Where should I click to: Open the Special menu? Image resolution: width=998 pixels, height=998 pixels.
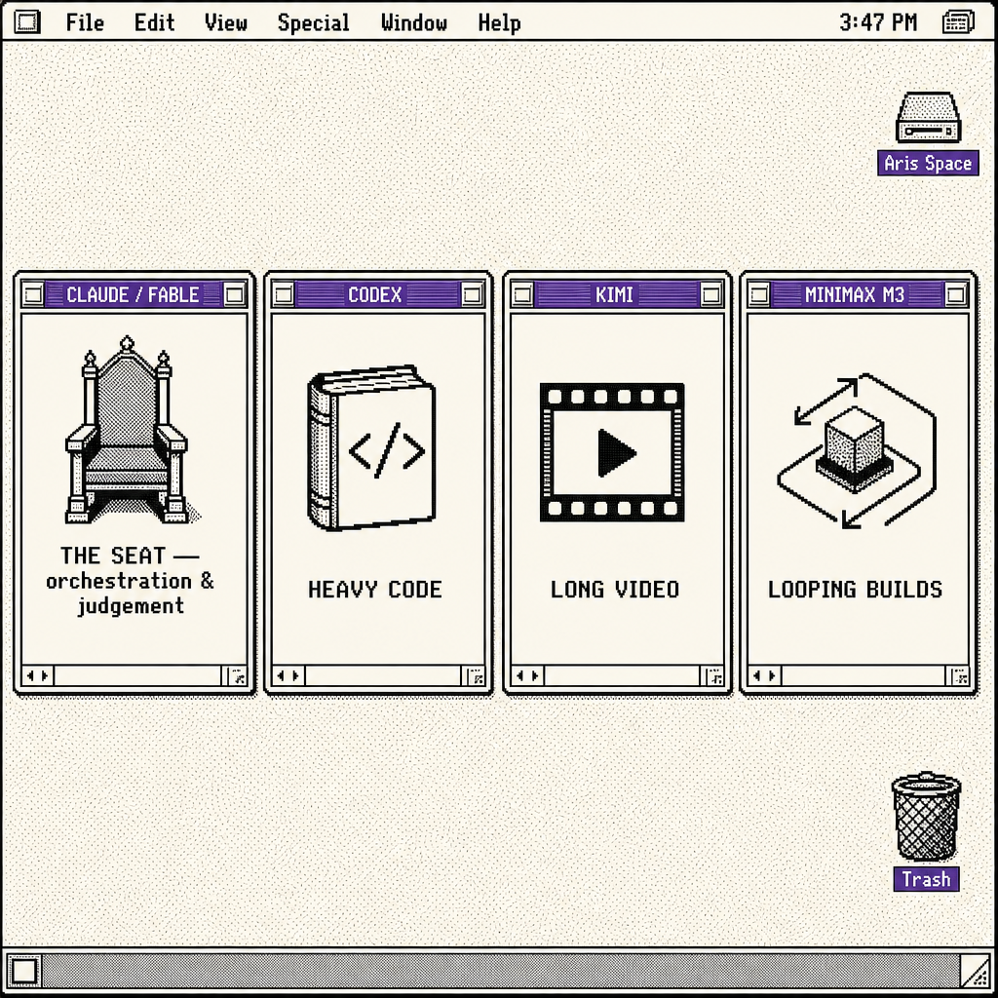click(x=313, y=23)
